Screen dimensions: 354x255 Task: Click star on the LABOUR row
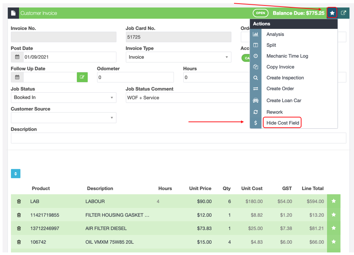pyautogui.click(x=334, y=201)
